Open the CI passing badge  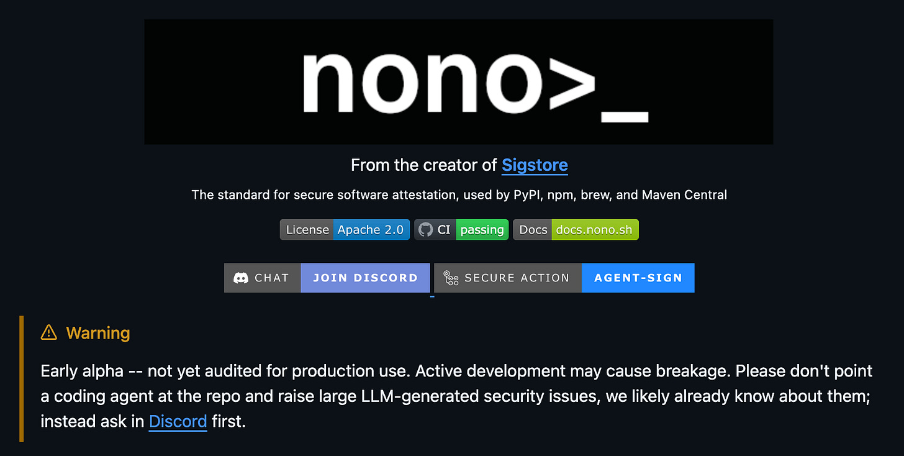[x=461, y=229]
